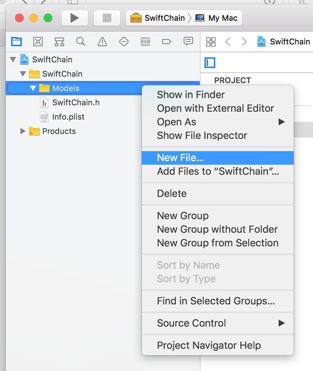Click SwiftChain in editor jump bar
313x371 pixels.
coord(283,42)
